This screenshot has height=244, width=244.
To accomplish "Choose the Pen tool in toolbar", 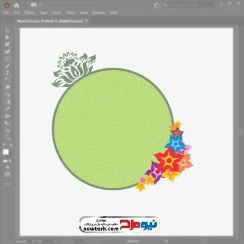I will point(7,45).
